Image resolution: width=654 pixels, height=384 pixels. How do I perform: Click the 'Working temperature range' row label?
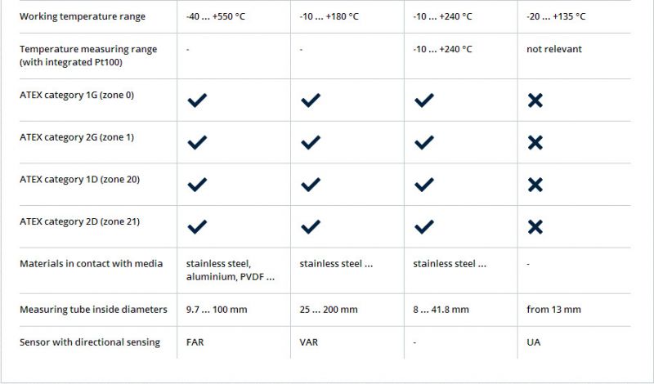(x=82, y=16)
